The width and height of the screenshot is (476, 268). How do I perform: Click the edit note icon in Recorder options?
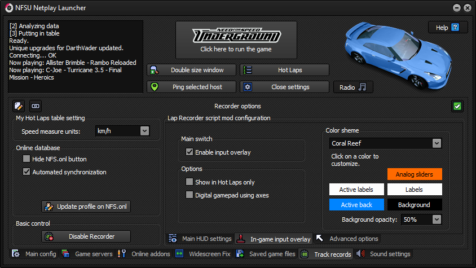19,106
